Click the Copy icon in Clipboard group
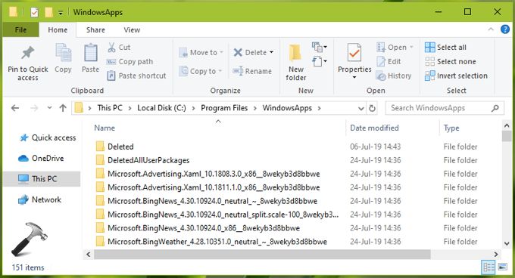 point(63,53)
